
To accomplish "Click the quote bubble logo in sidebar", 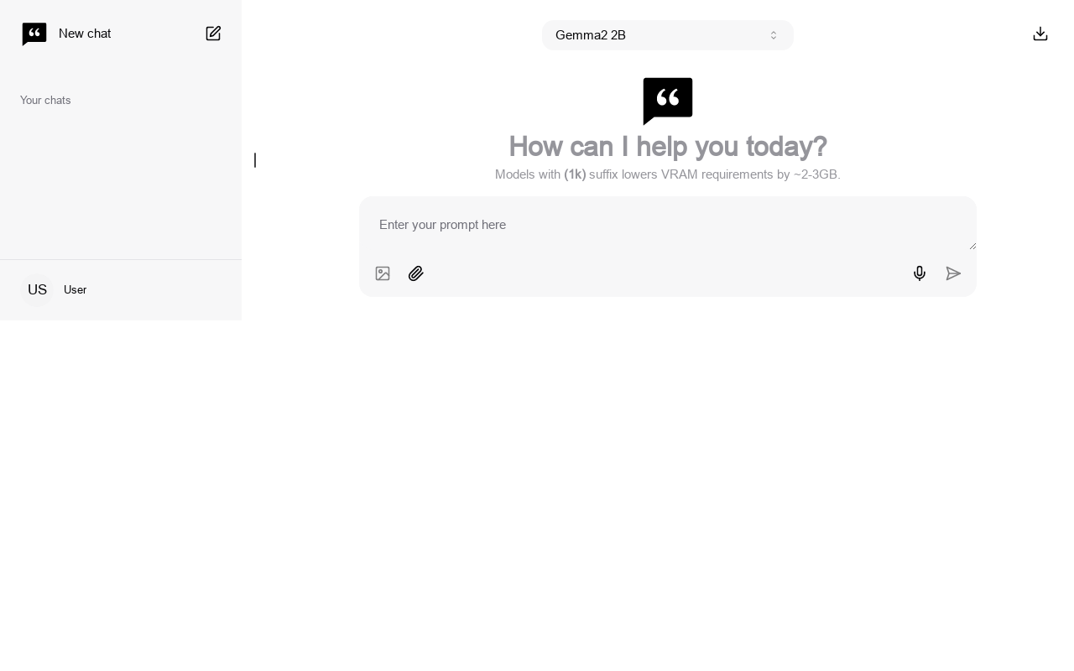I will click(34, 34).
